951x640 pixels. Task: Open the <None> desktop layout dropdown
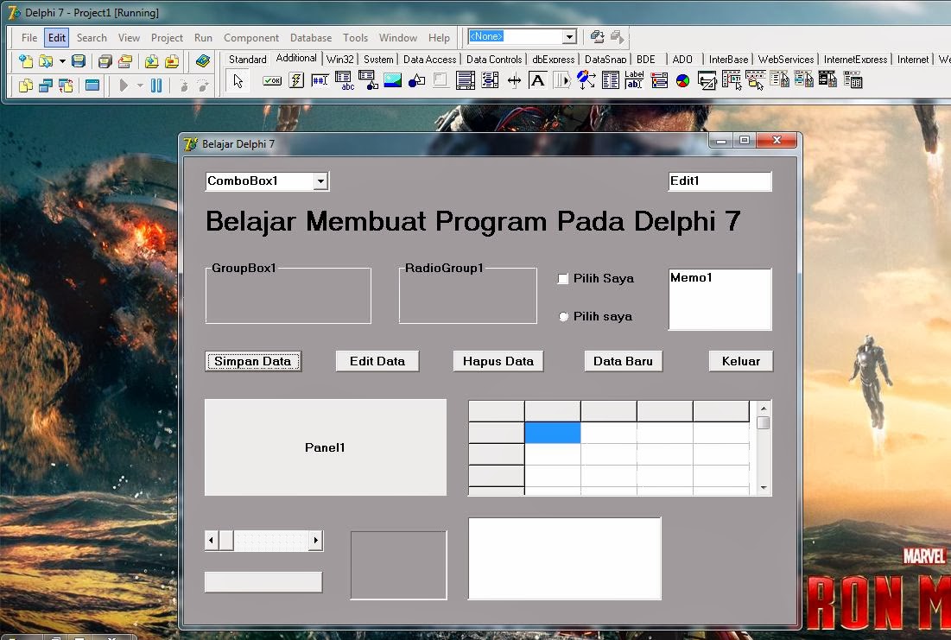[569, 37]
